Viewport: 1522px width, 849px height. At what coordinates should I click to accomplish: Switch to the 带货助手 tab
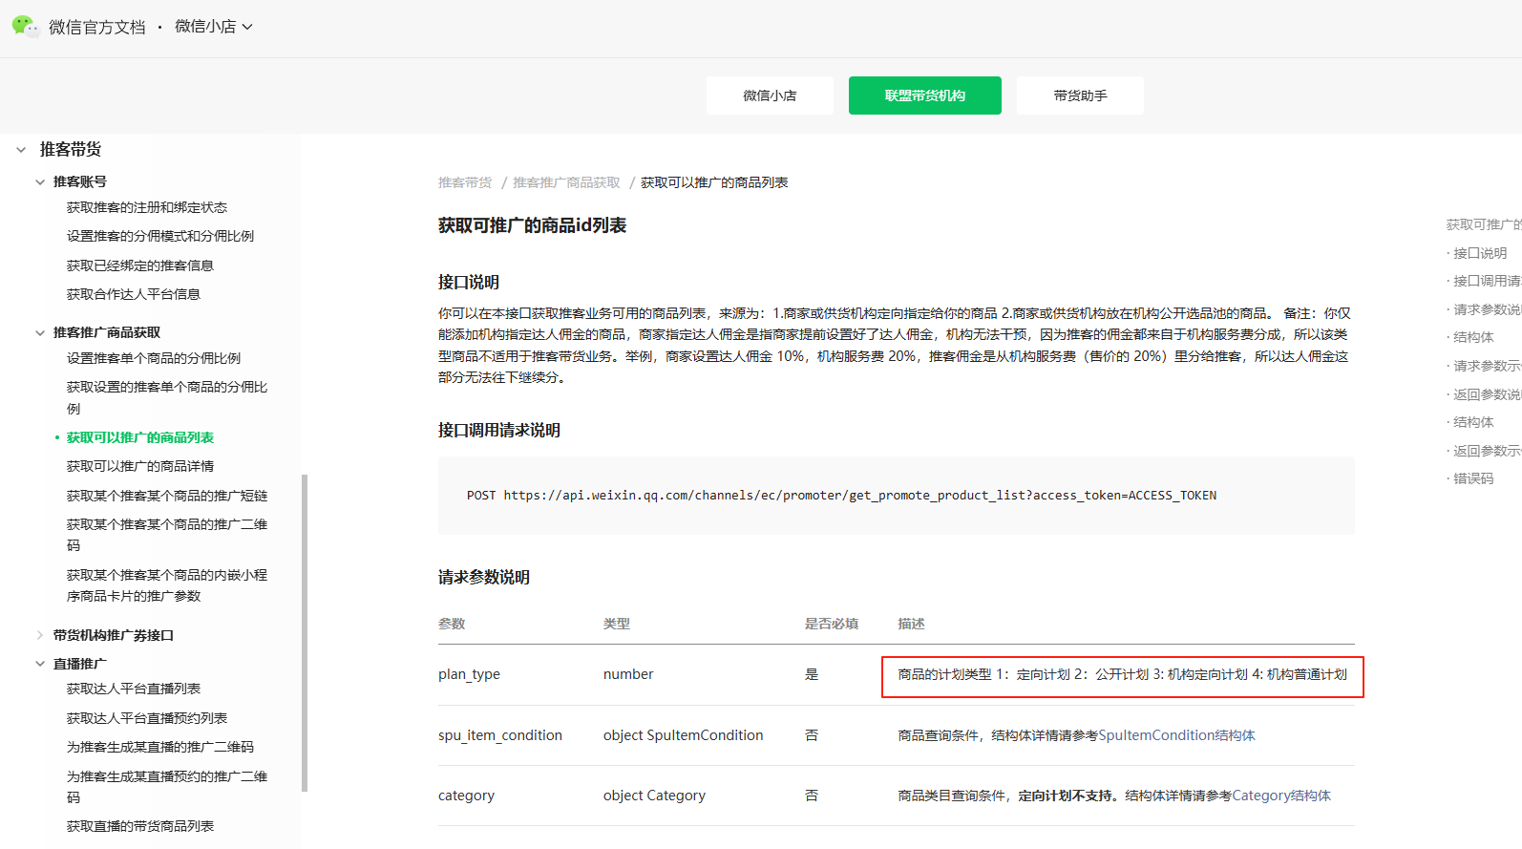pos(1080,96)
